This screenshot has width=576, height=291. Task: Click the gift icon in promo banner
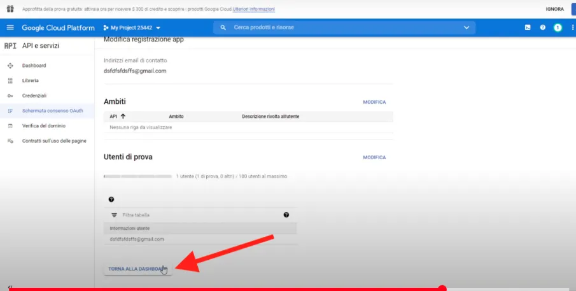tap(10, 9)
